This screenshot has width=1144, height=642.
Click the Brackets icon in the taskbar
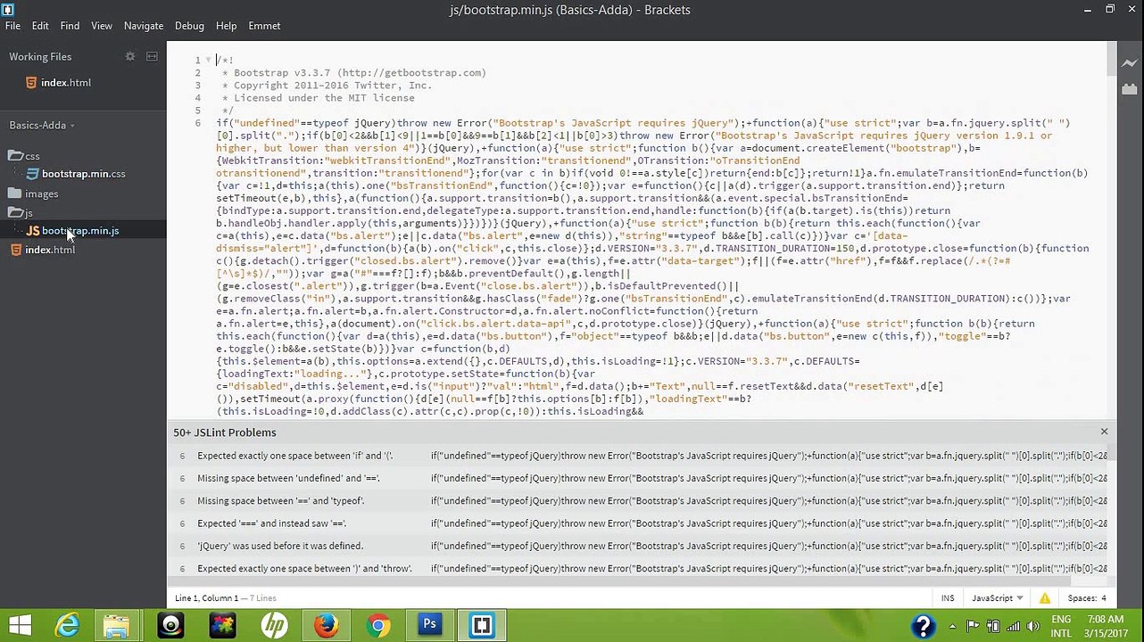tap(481, 625)
